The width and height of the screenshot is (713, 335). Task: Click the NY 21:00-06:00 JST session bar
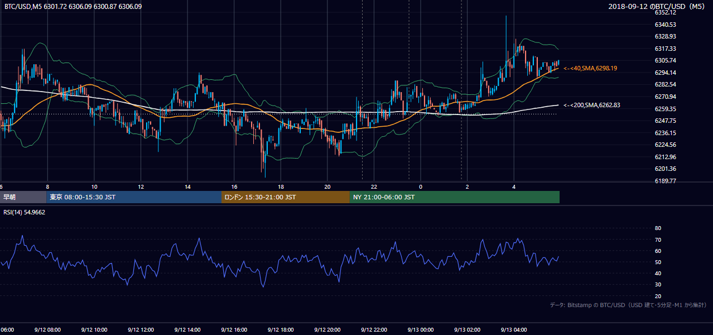pyautogui.click(x=455, y=197)
